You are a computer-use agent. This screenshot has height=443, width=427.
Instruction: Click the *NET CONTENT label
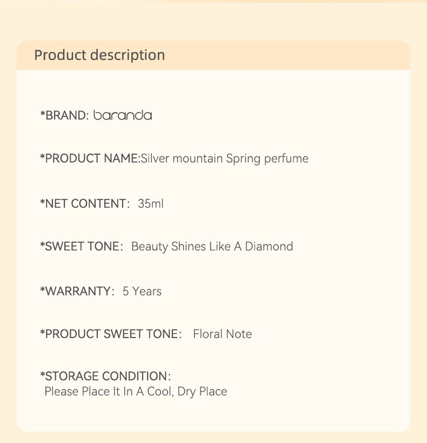(83, 204)
